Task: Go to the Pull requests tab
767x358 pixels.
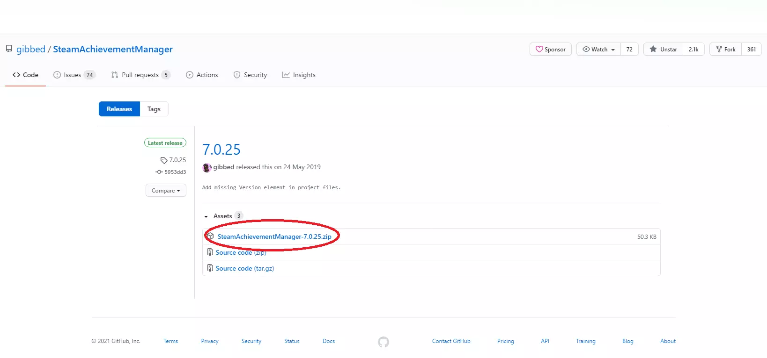Action: pos(140,75)
